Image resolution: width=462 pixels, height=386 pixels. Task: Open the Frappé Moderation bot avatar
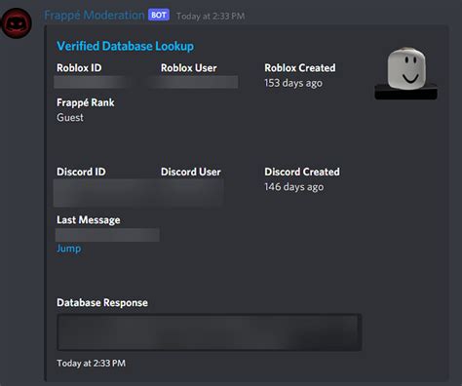pyautogui.click(x=17, y=22)
